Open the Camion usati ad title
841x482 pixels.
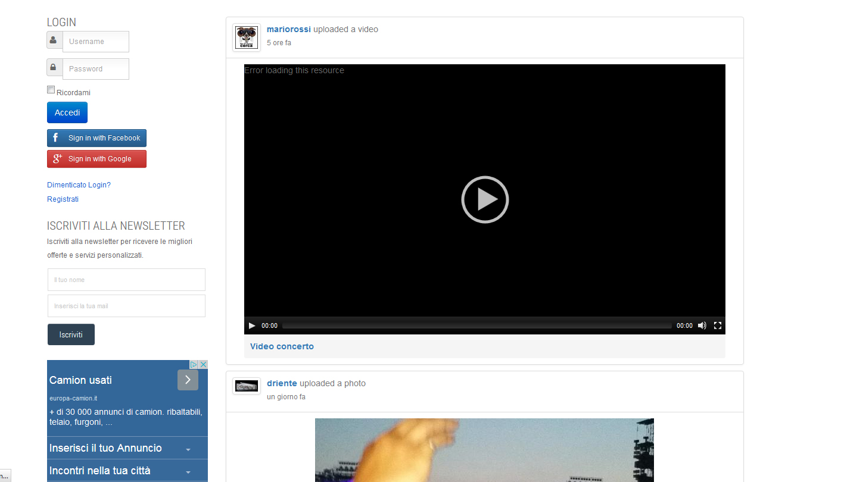80,380
